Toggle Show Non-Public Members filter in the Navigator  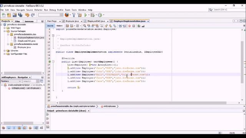point(19,128)
